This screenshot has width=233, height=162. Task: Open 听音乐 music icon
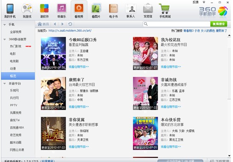[x=61, y=11]
